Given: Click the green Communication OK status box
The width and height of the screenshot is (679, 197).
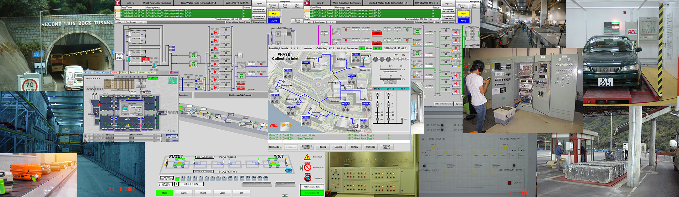Looking at the screenshot, I should 312,193.
